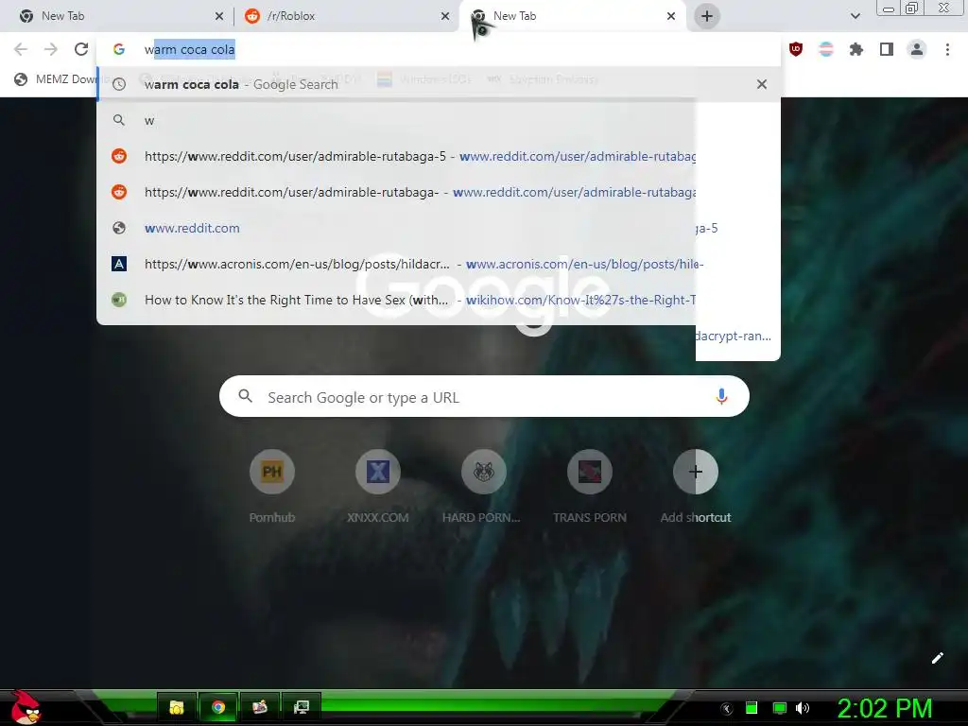Click the 2:02 PM clock
Image resolution: width=968 pixels, height=726 pixels.
(x=885, y=708)
